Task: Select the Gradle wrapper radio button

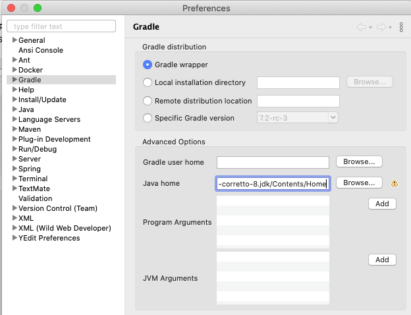Action: pos(148,65)
